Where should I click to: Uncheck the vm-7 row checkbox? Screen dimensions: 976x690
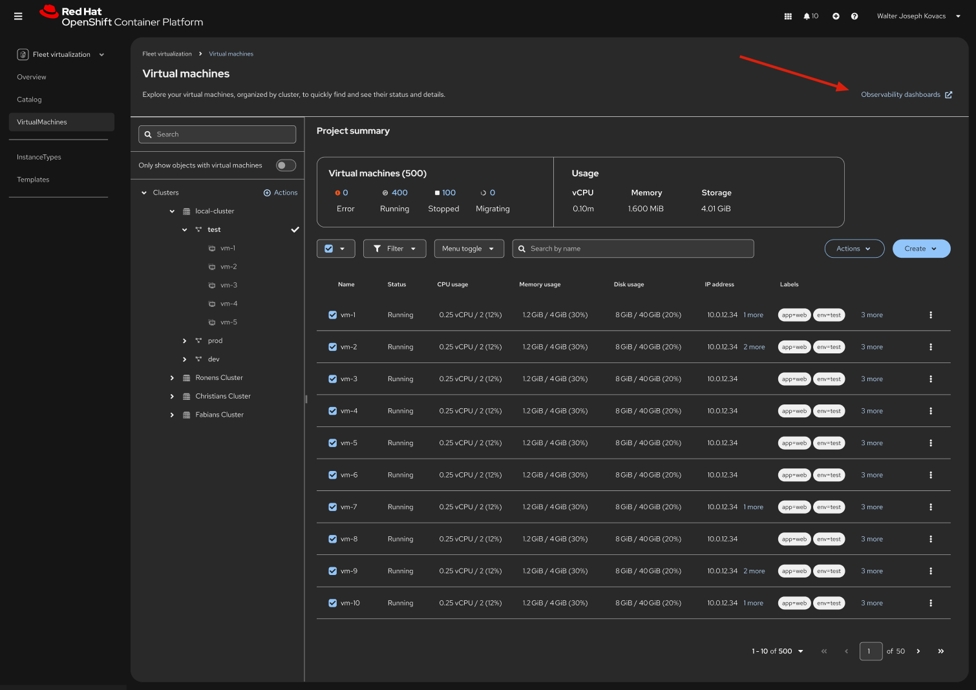[x=332, y=507]
